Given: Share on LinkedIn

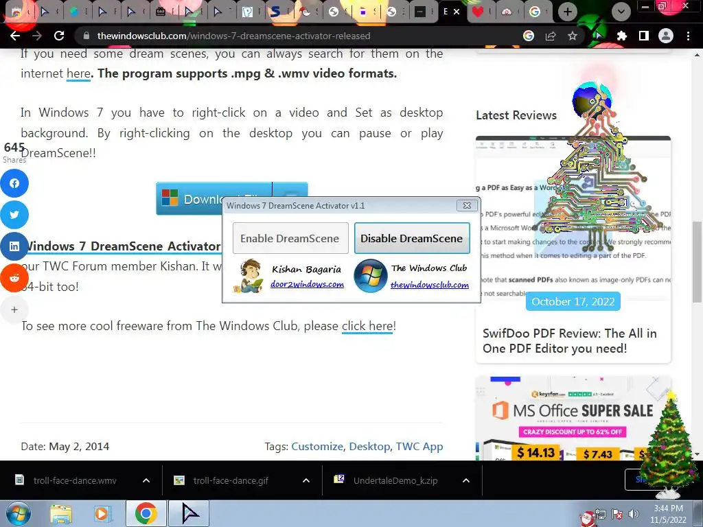Looking at the screenshot, I should coord(14,246).
